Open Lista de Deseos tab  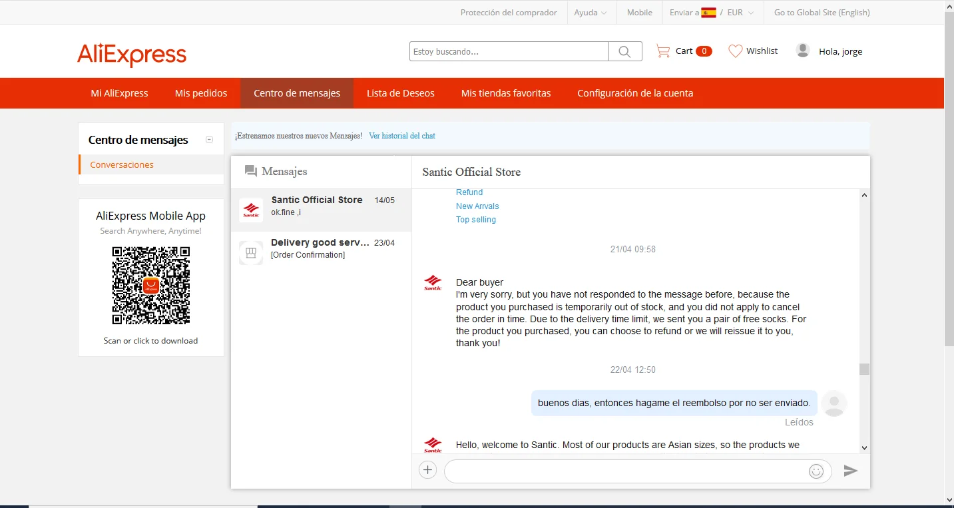click(401, 93)
